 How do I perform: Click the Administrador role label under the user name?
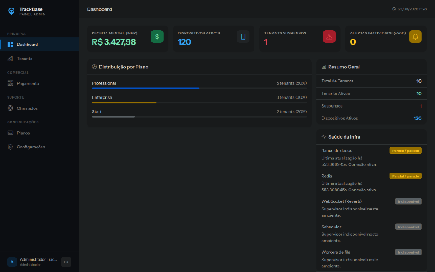click(x=31, y=265)
